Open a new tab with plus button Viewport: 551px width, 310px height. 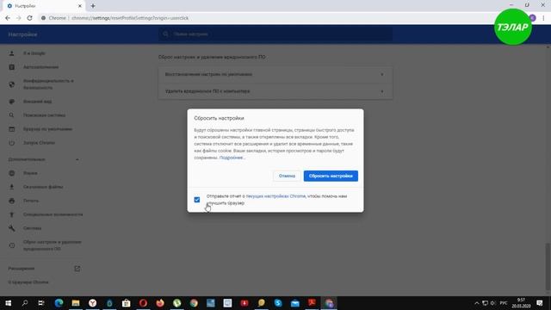pos(93,6)
